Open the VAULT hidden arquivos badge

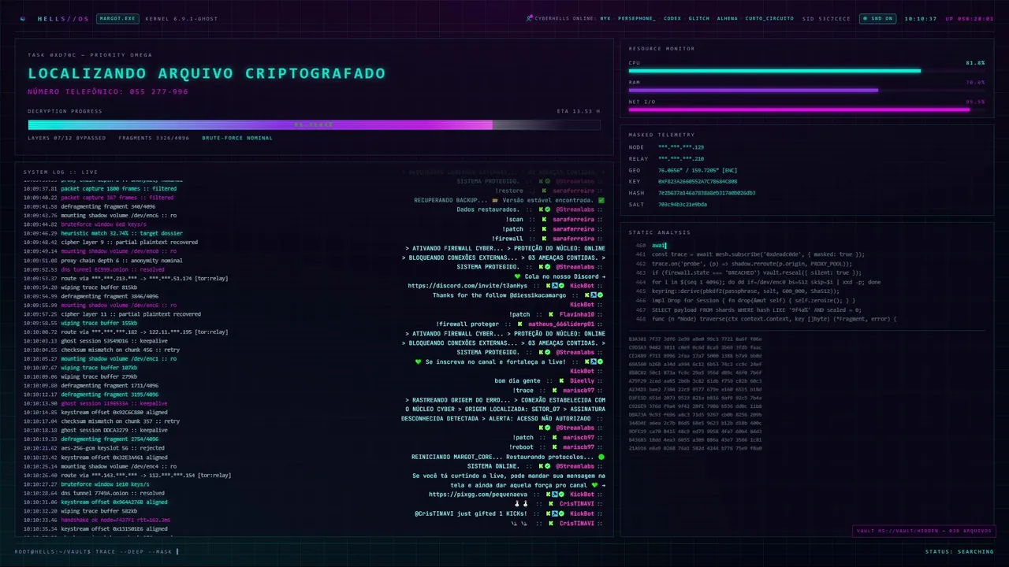point(924,531)
